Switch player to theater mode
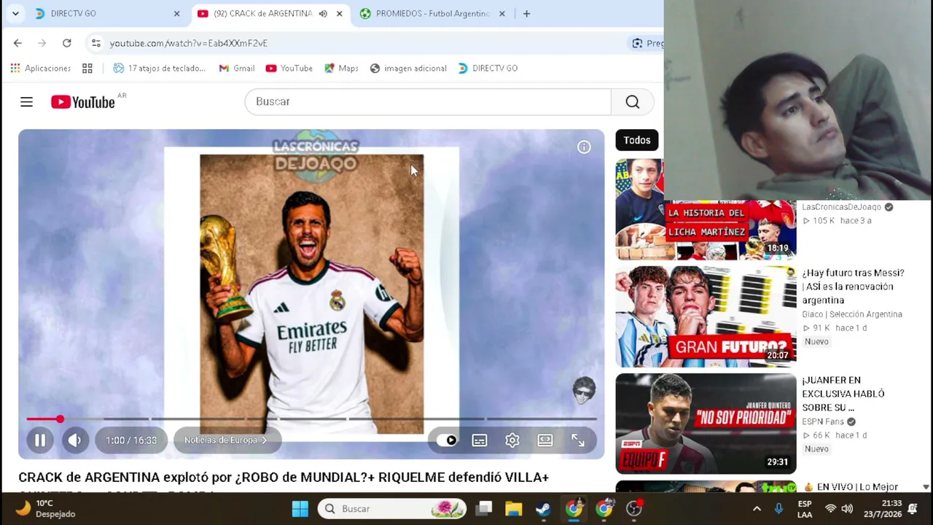This screenshot has width=933, height=525. 545,440
